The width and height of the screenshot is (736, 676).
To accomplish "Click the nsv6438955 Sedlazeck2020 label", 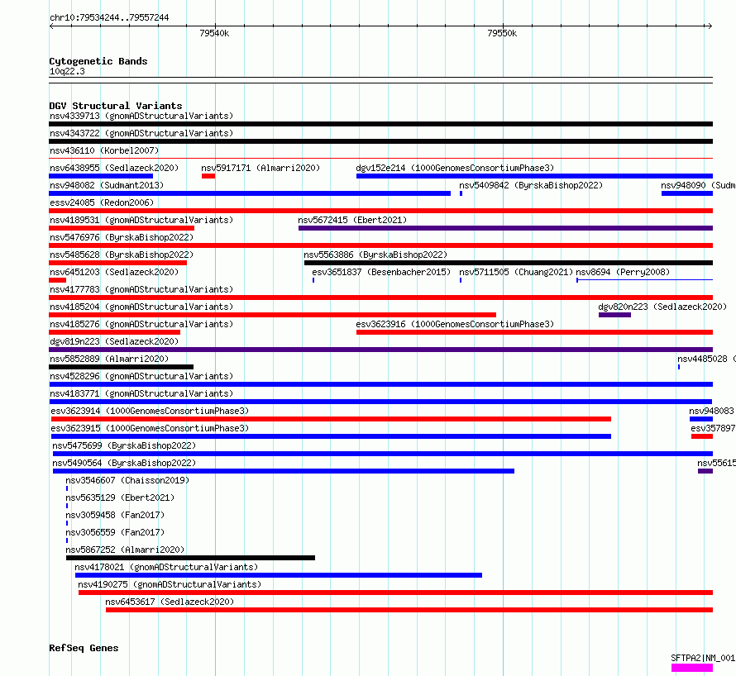I will point(114,168).
